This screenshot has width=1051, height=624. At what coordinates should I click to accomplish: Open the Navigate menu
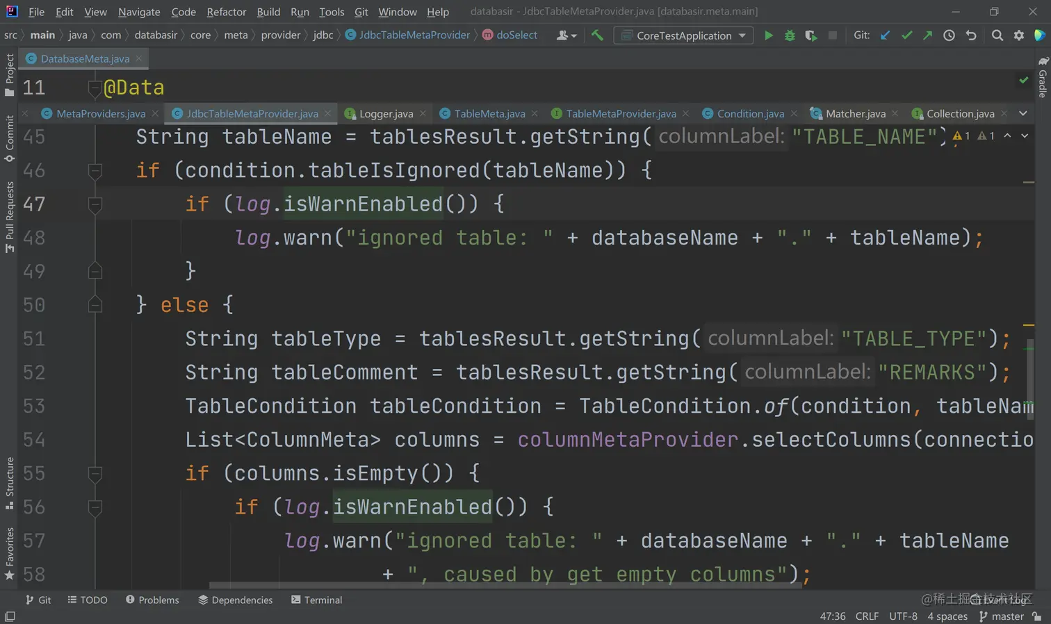tap(139, 12)
